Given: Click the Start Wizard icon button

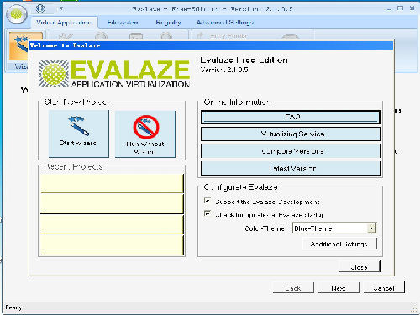Looking at the screenshot, I should [x=79, y=134].
